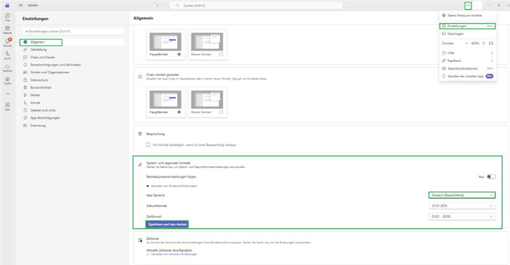Click 'Speichern und neu starten' button
Screen dimensions: 510x265
tap(167, 224)
